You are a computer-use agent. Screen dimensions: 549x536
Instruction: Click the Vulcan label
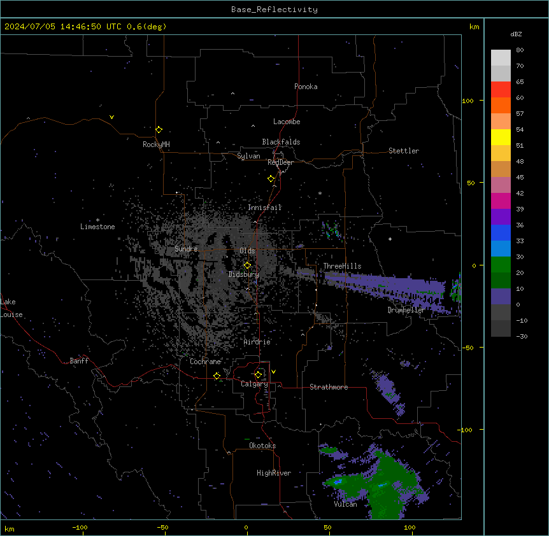tap(346, 504)
